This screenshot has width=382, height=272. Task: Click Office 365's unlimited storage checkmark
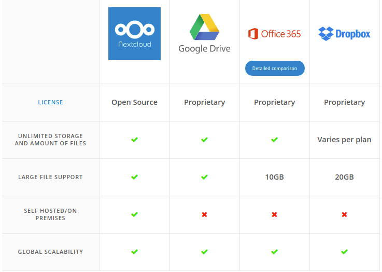click(x=274, y=140)
